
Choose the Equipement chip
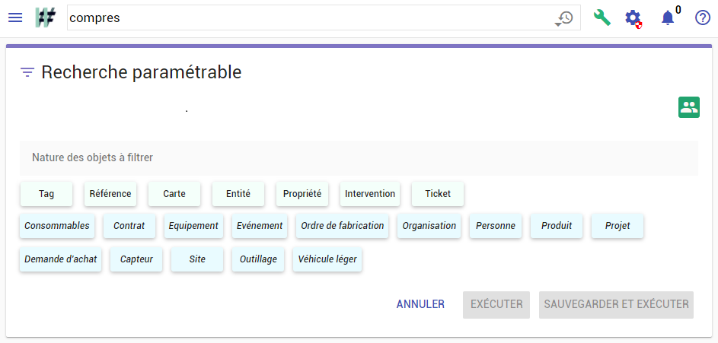[193, 226]
